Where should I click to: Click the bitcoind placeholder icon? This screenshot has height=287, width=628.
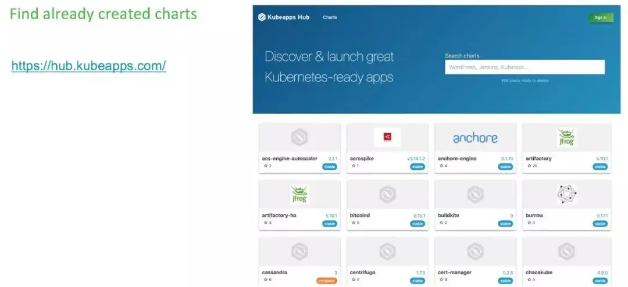[387, 195]
